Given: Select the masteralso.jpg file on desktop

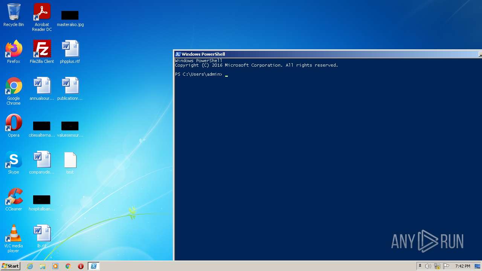Looking at the screenshot, I should point(70,17).
